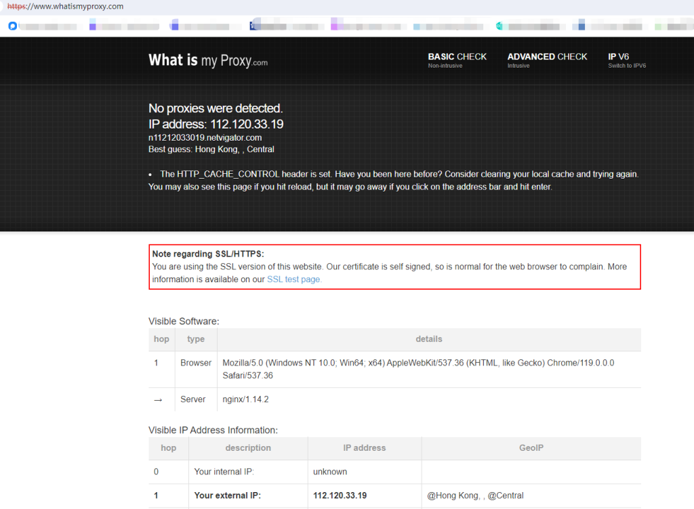Viewport: 694px width, 509px height.
Task: Click the GeoIP column header
Action: pyautogui.click(x=531, y=448)
